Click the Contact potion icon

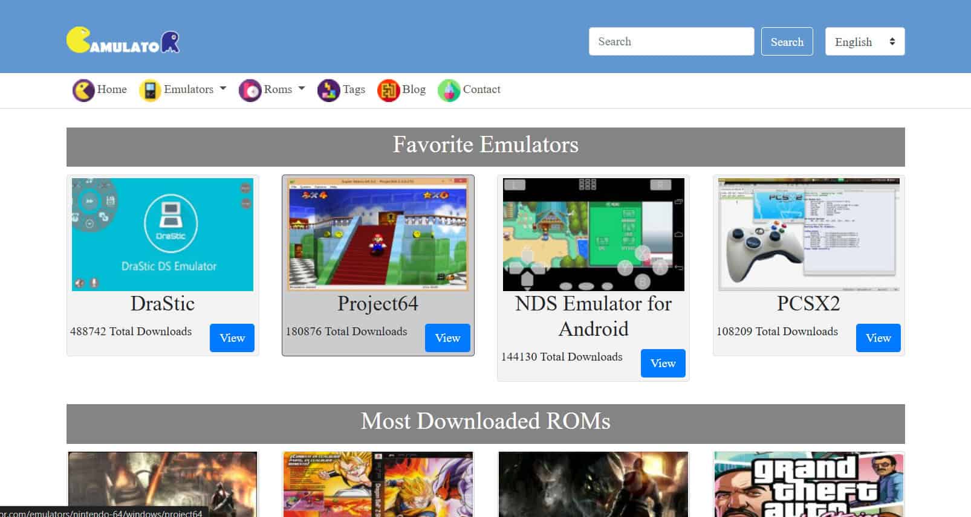pos(449,90)
